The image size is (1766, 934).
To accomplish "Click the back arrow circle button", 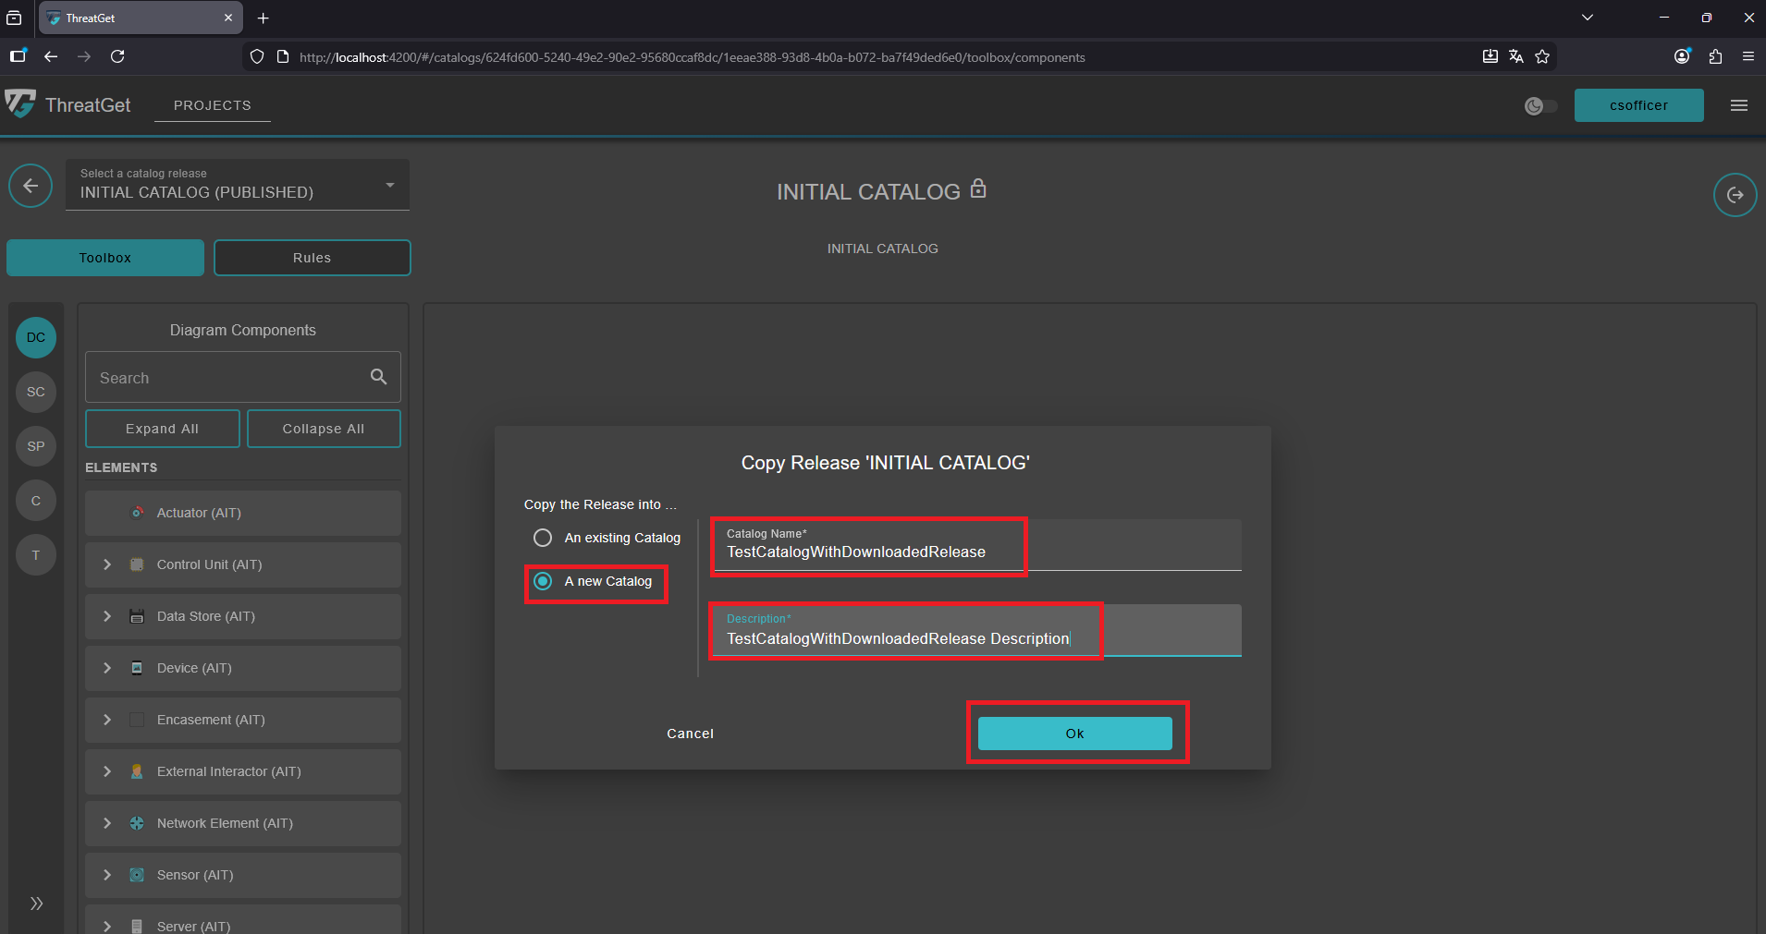I will [31, 186].
